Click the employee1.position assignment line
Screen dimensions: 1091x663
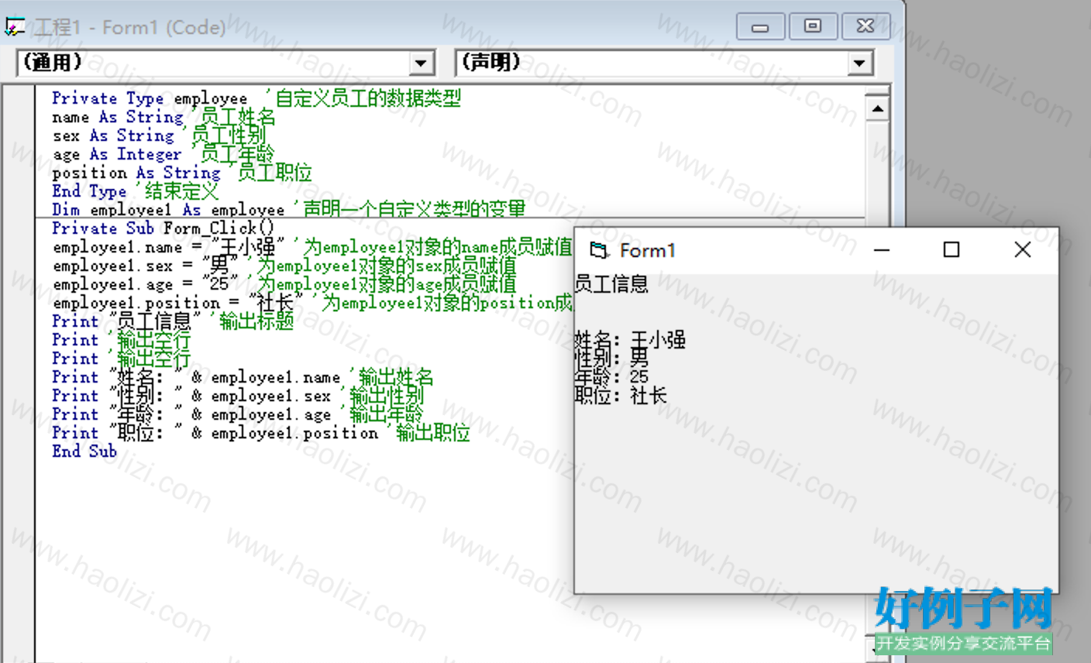[x=312, y=303]
